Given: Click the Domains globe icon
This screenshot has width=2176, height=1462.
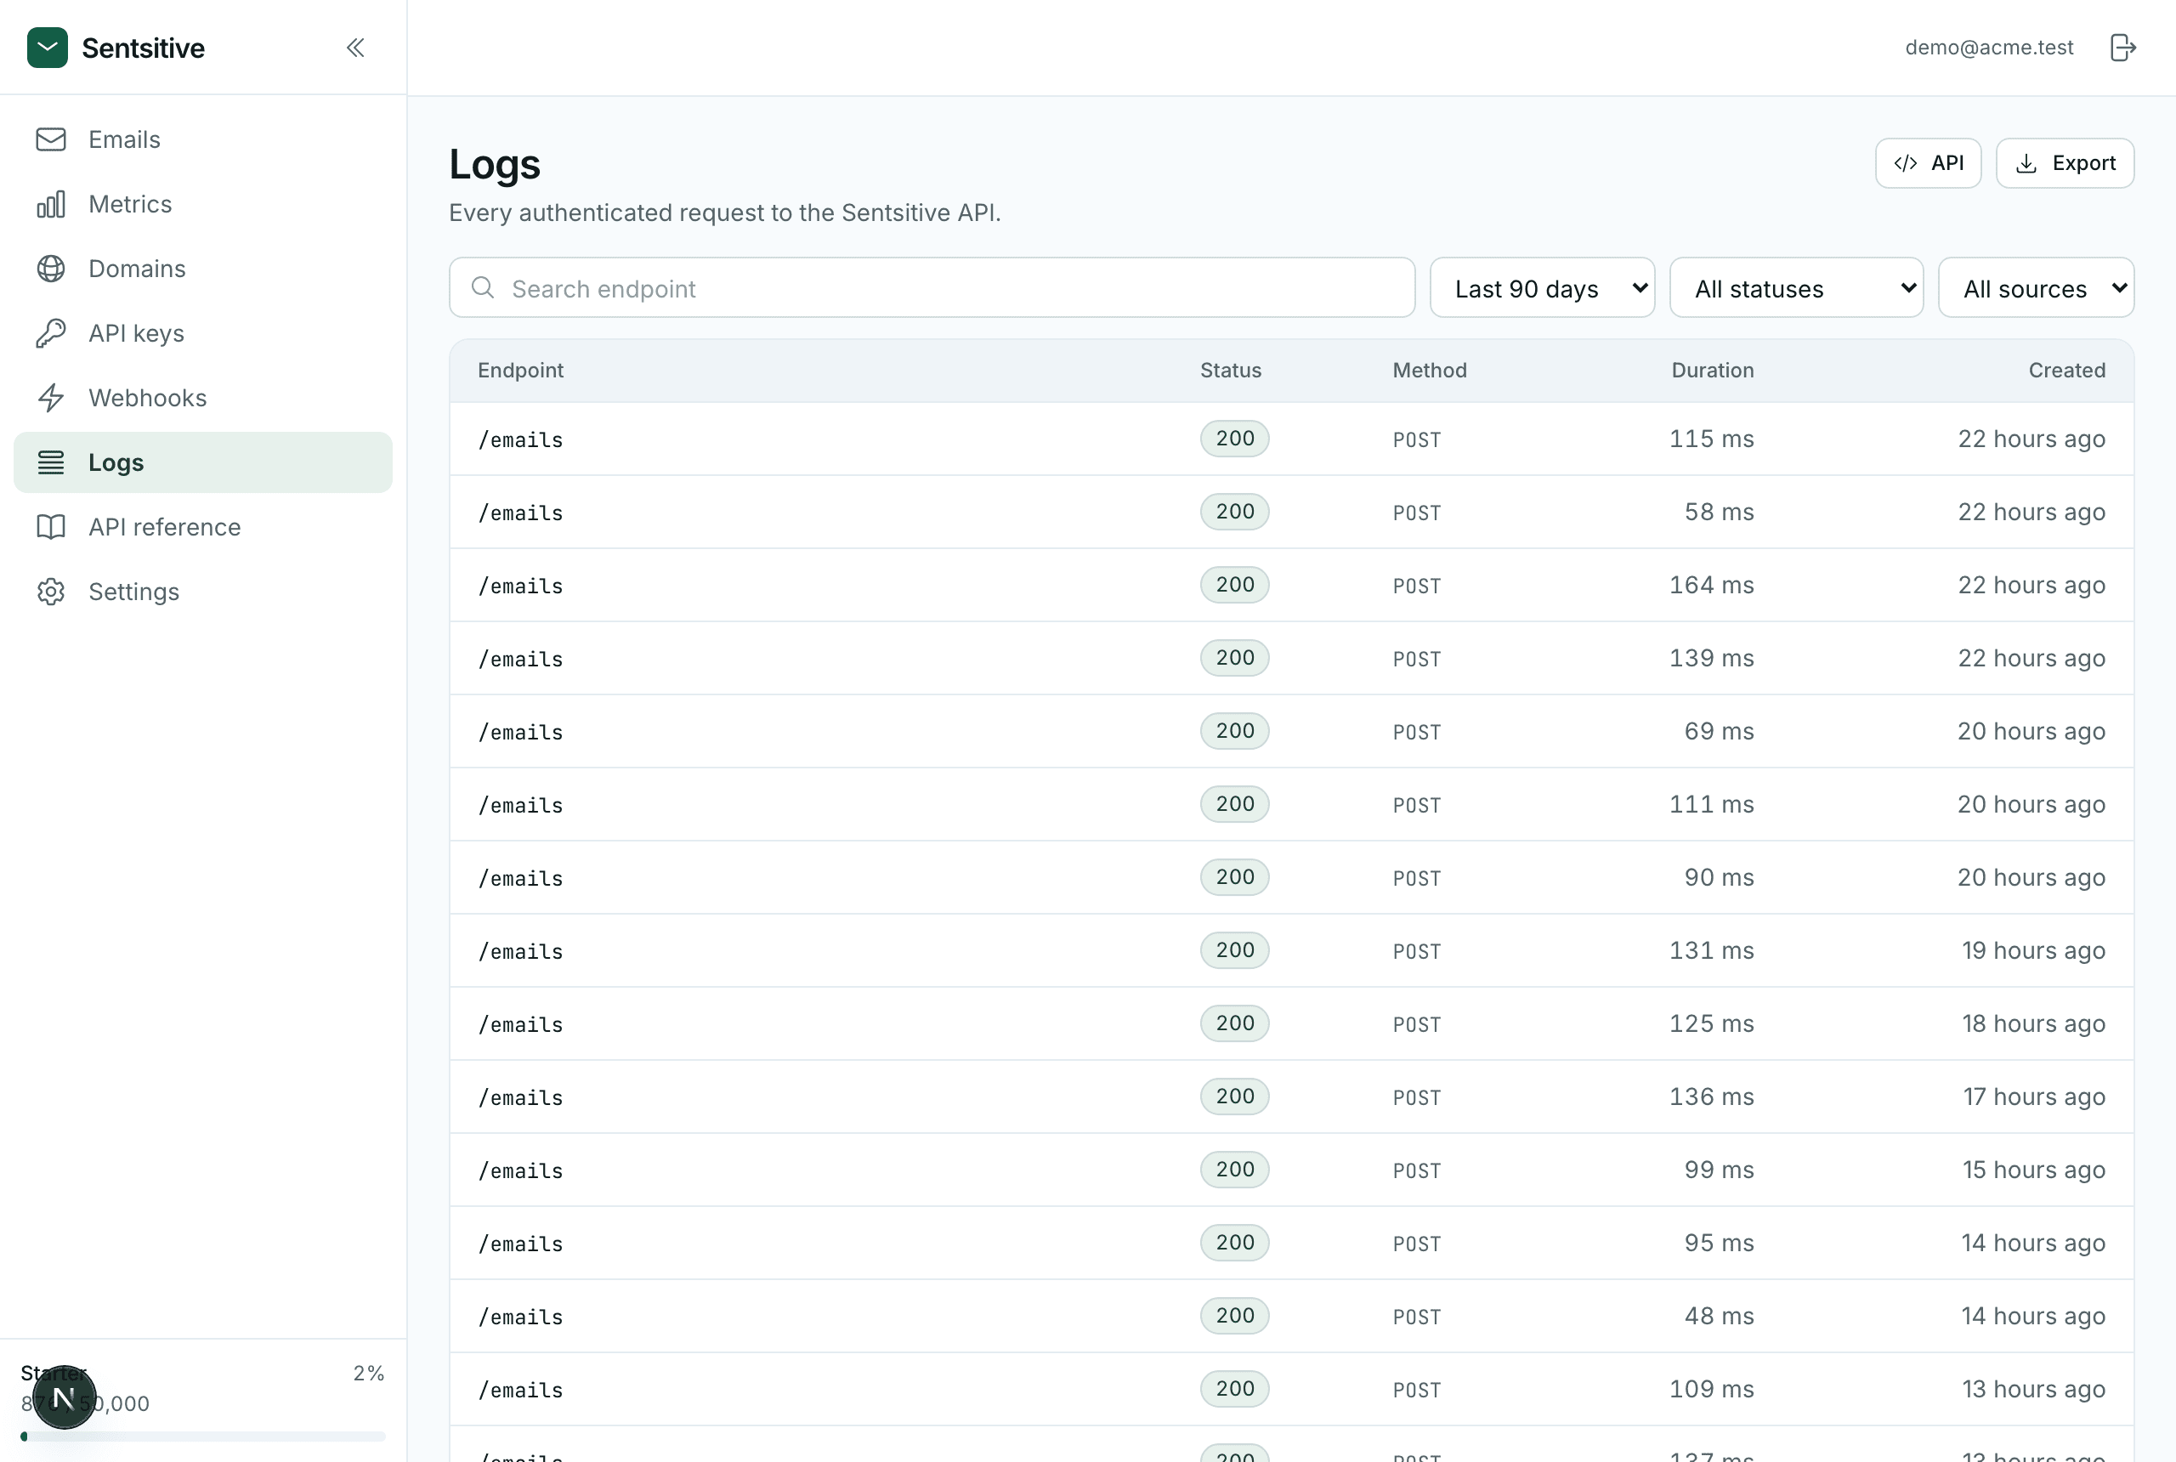Looking at the screenshot, I should click(51, 269).
